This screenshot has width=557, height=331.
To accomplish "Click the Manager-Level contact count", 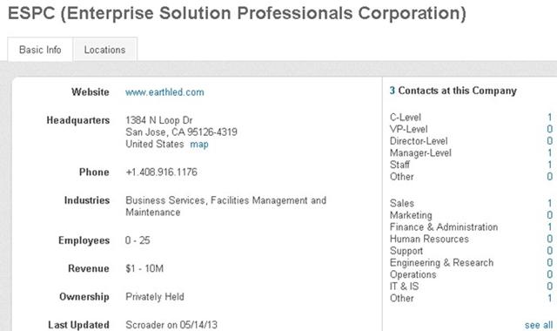I will pos(549,153).
